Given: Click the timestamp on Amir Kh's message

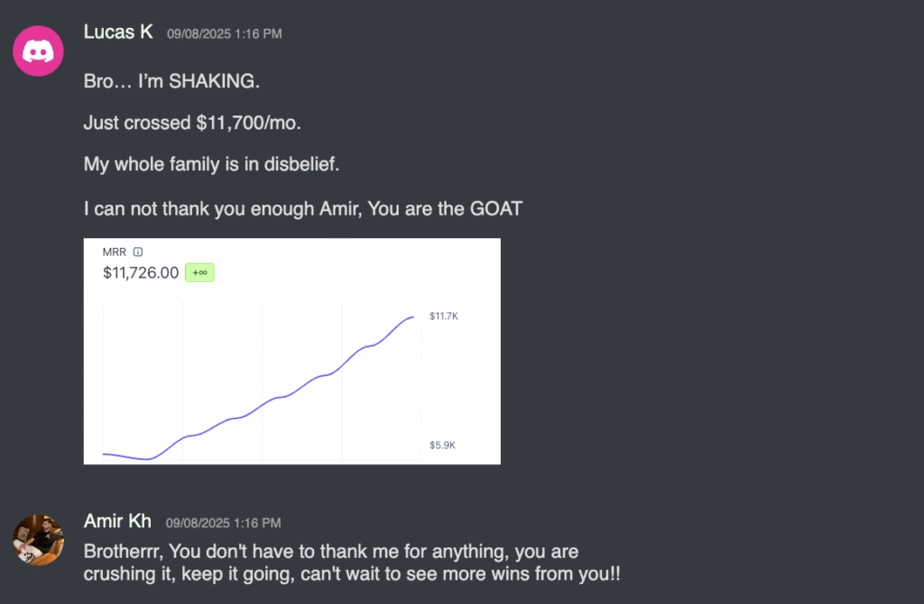Looking at the screenshot, I should (x=223, y=523).
